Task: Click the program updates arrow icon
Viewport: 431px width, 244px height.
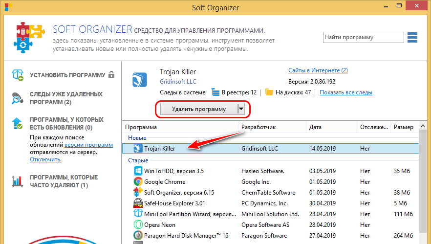Action: click(x=17, y=124)
